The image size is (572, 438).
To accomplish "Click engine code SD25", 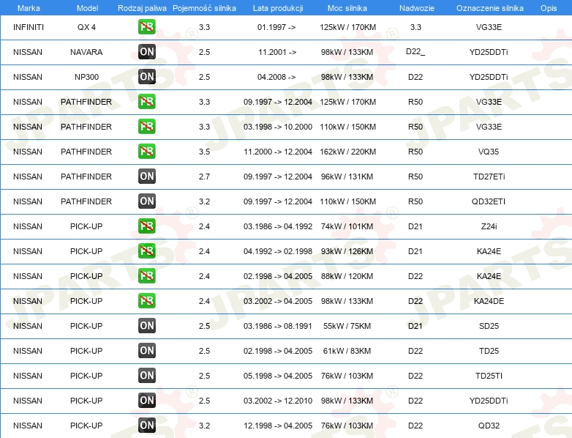I will 489,326.
